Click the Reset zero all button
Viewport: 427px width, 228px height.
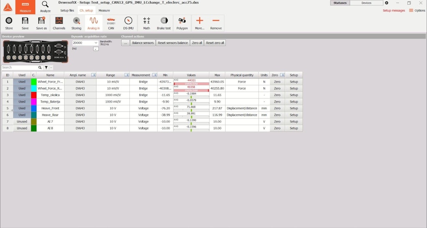pos(215,43)
